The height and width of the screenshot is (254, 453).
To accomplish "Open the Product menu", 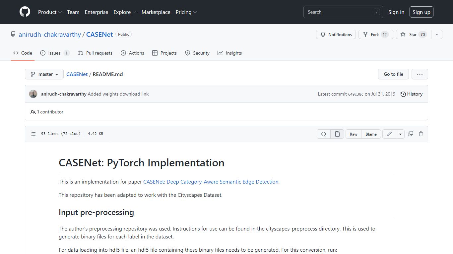I will click(50, 12).
